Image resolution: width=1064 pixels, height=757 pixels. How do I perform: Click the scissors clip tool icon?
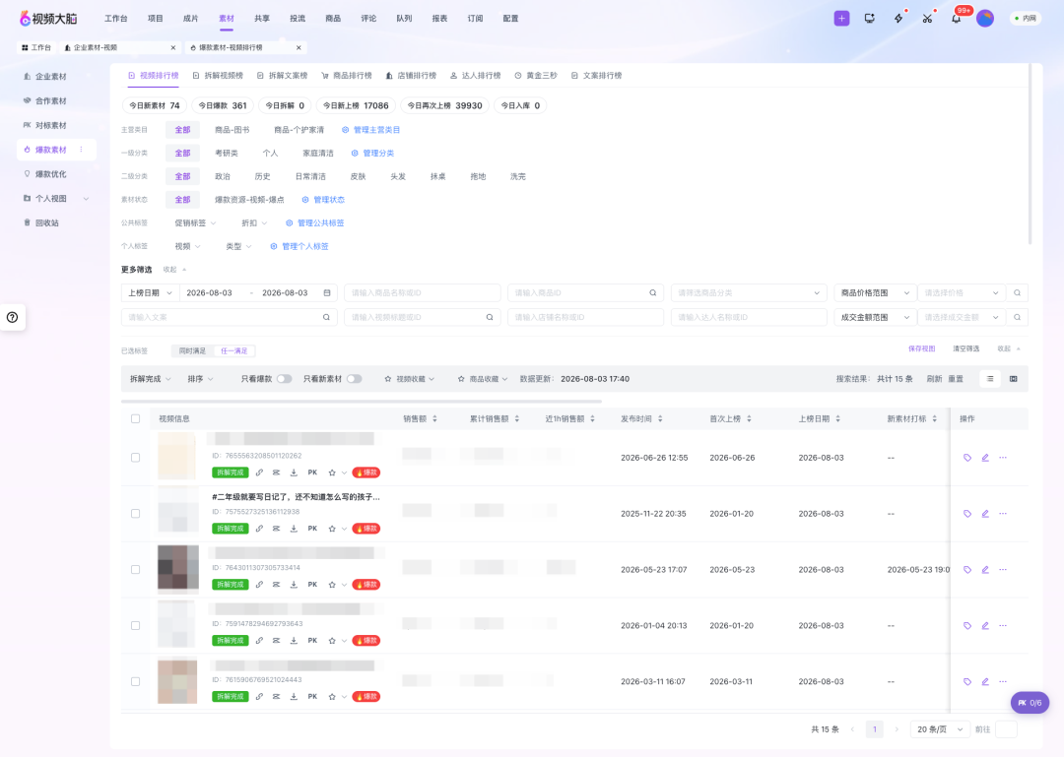point(927,19)
